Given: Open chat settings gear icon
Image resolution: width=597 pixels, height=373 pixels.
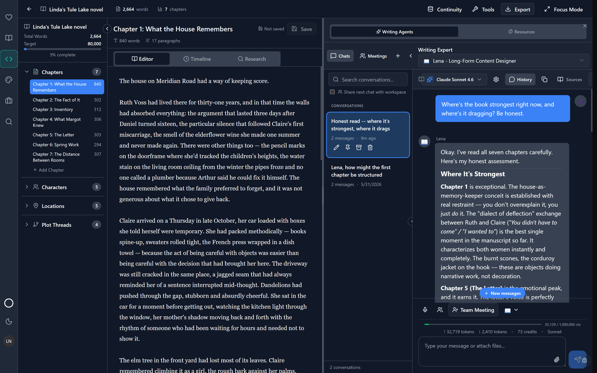Looking at the screenshot, I should (x=496, y=79).
